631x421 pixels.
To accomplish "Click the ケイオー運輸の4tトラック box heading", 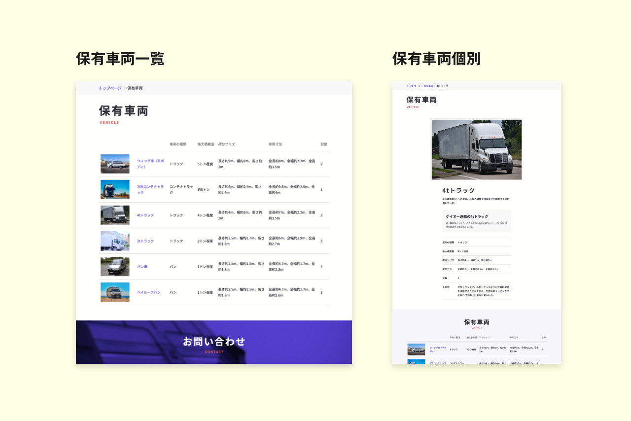I will (467, 216).
